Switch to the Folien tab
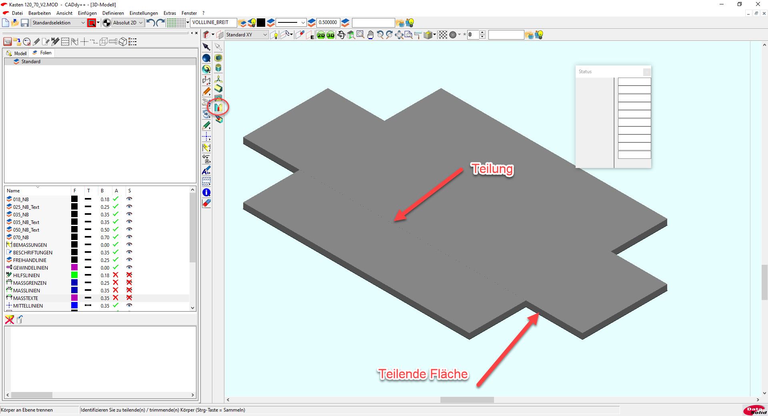Screen dimensions: 768x416 pos(43,53)
